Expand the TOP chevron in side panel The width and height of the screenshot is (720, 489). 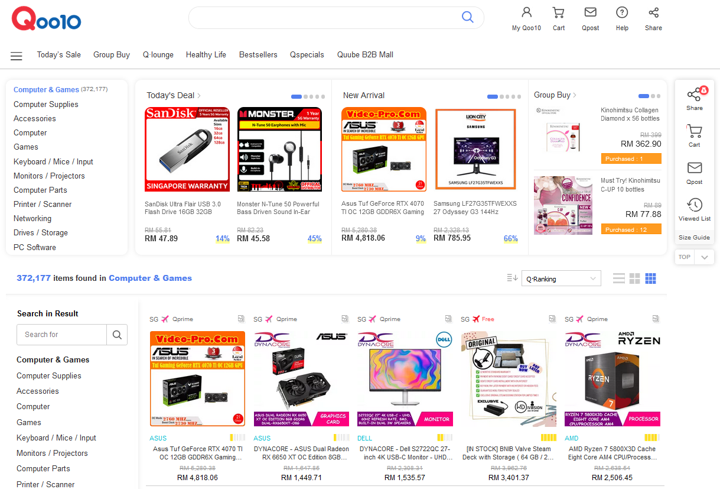[x=704, y=257]
